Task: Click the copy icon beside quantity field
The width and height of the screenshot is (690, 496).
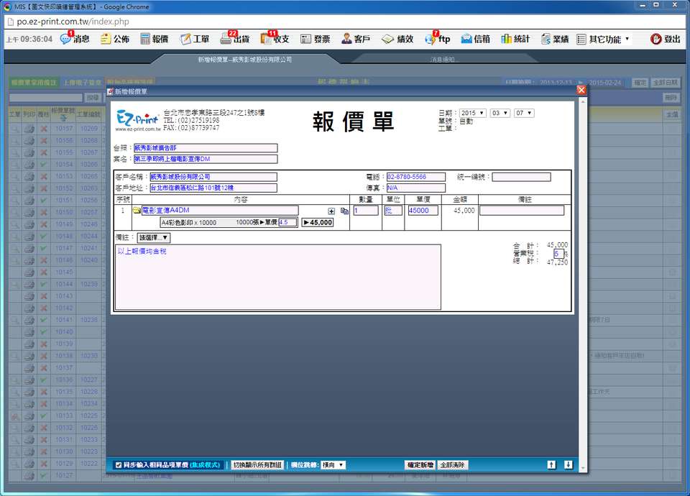Action: [344, 211]
